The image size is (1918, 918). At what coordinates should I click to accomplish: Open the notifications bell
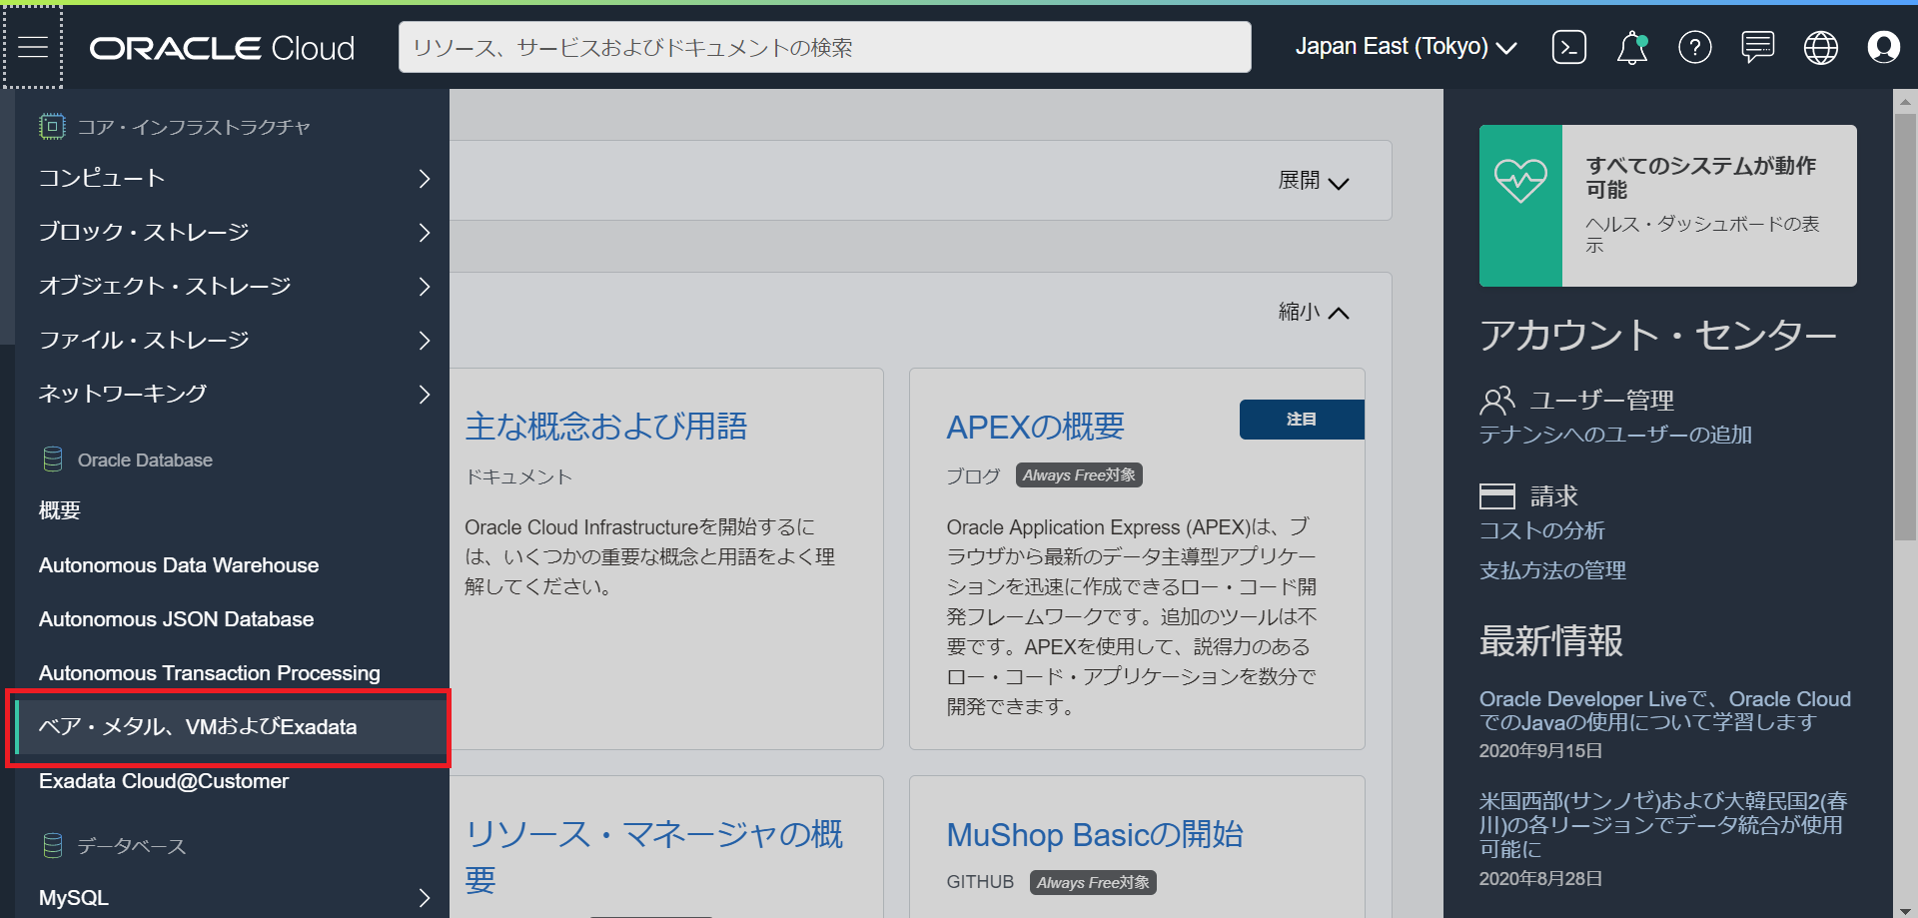click(1630, 47)
